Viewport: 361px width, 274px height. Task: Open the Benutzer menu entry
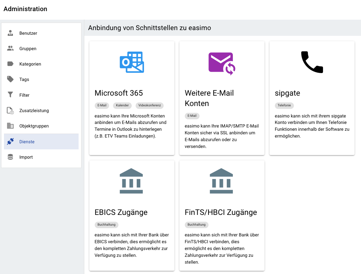(x=41, y=33)
